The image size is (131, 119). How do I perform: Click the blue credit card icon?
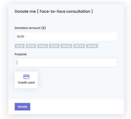click(x=26, y=77)
